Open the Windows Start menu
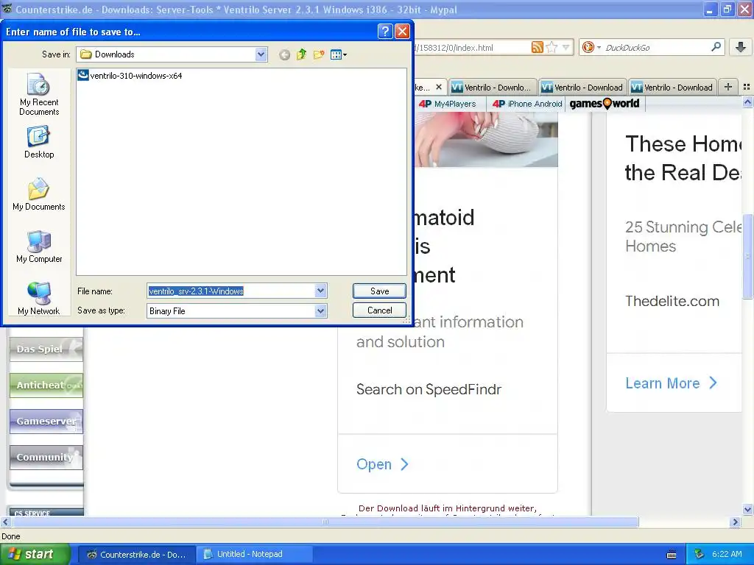The height and width of the screenshot is (565, 754). click(35, 554)
